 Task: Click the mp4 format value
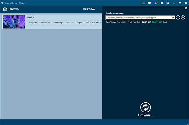pyautogui.click(x=49, y=23)
